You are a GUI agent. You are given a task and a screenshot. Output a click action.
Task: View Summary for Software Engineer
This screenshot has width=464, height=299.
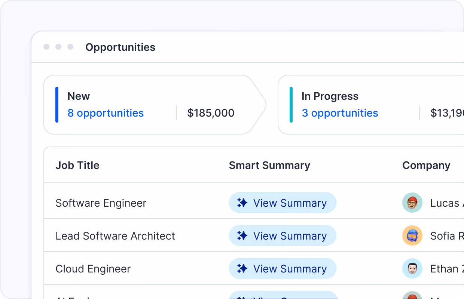283,203
